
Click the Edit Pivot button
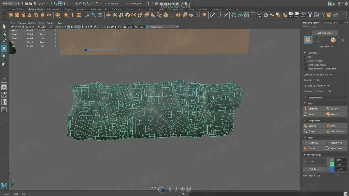[x=314, y=169]
